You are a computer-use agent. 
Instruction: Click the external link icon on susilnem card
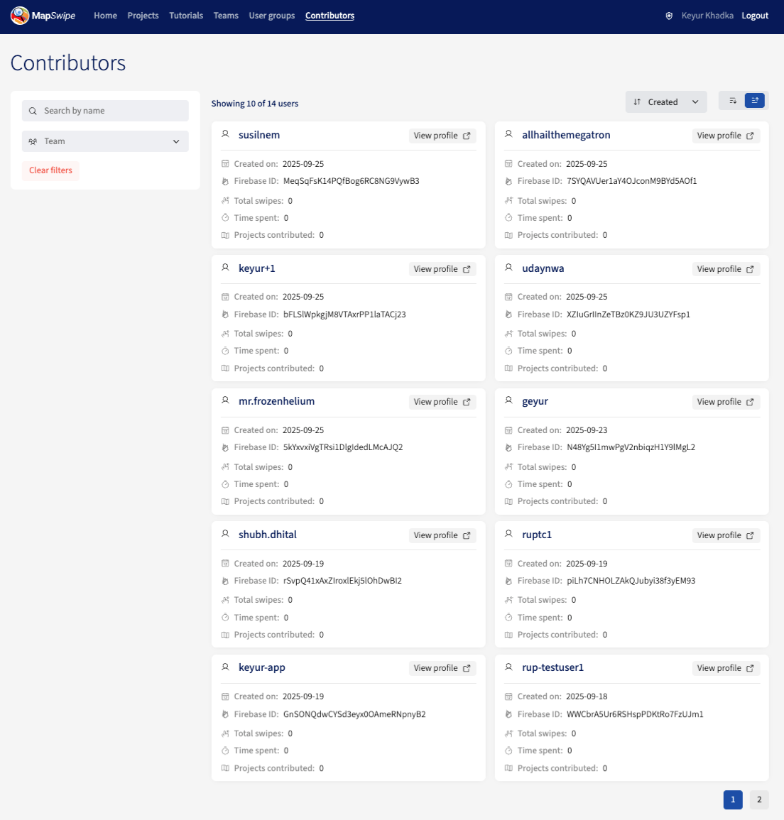click(x=467, y=136)
